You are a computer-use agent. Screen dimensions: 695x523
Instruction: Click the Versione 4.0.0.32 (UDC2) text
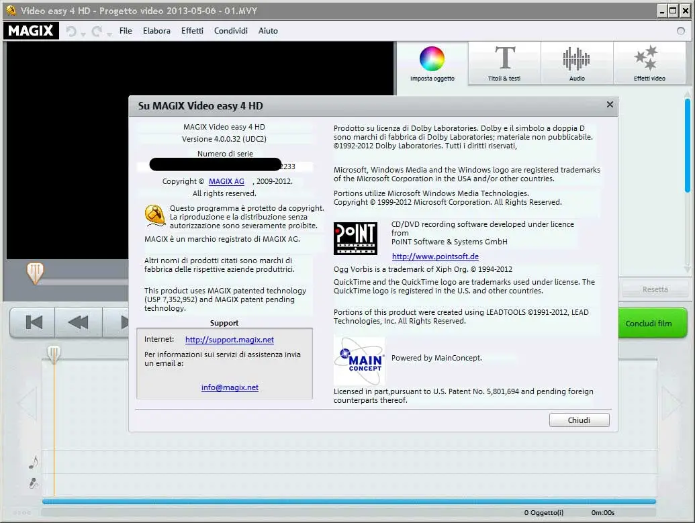(224, 139)
